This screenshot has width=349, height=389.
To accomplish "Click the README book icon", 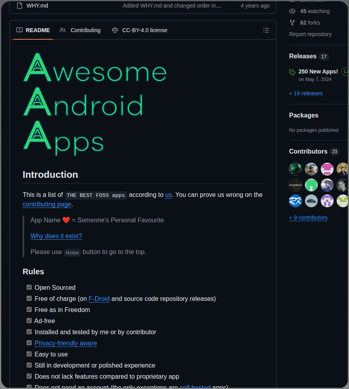I will point(19,30).
